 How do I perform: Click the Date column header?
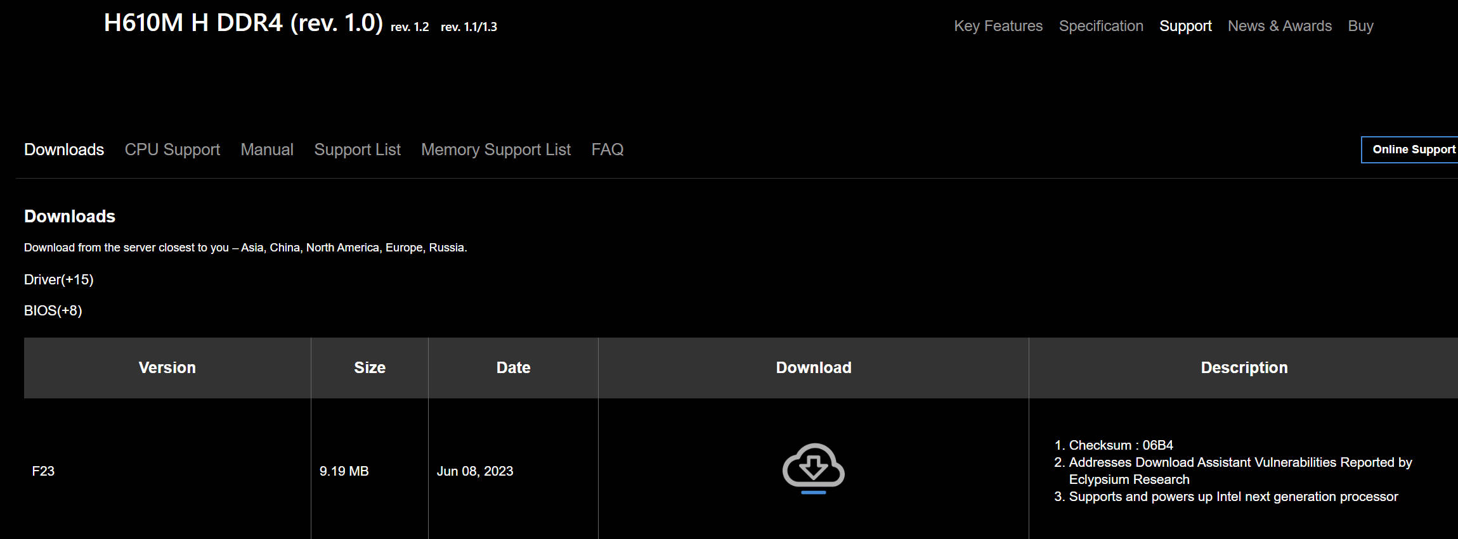513,368
